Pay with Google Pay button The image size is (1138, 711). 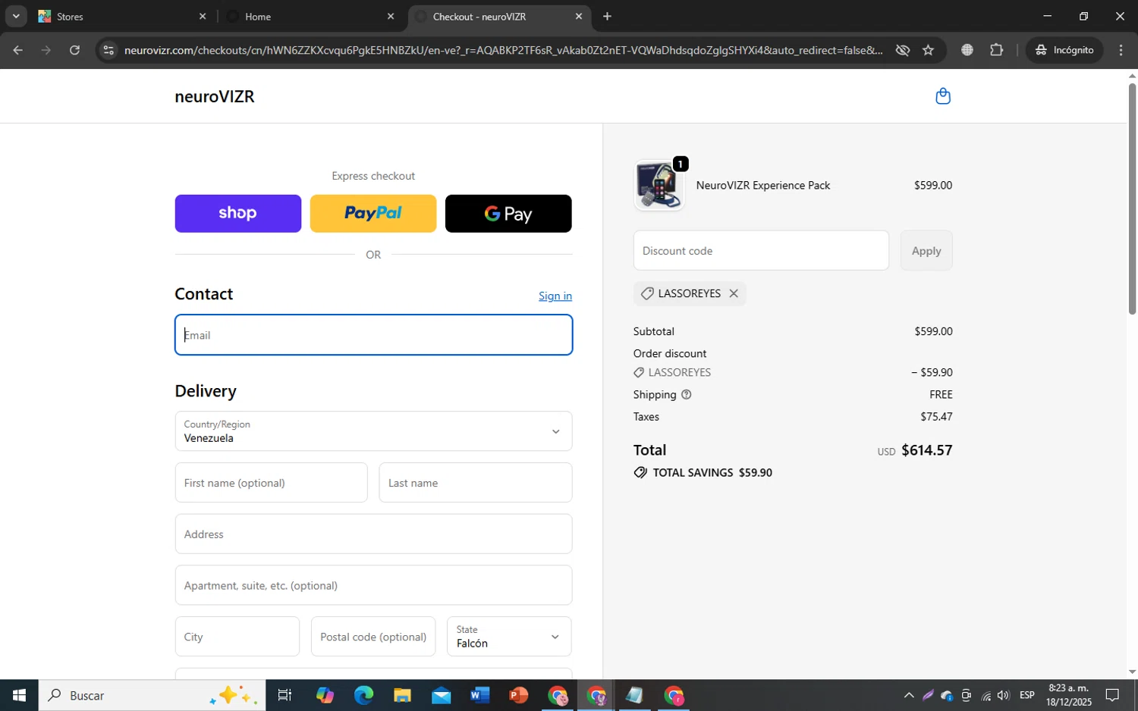tap(508, 214)
